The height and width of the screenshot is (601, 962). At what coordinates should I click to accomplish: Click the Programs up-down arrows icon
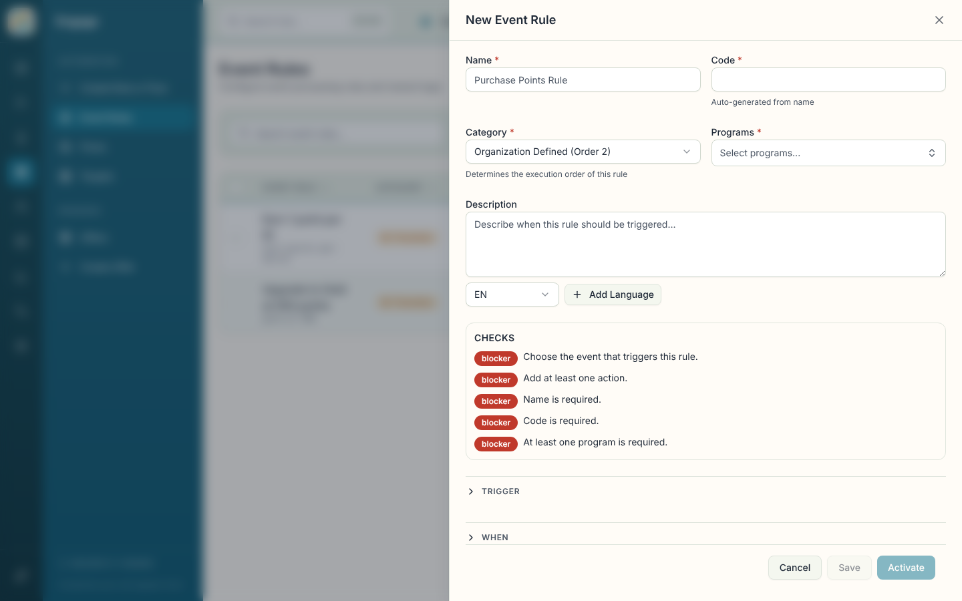[x=931, y=153]
